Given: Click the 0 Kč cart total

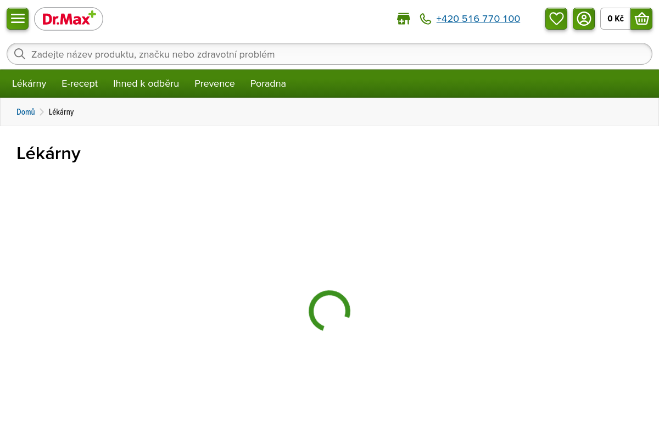Looking at the screenshot, I should 616,19.
